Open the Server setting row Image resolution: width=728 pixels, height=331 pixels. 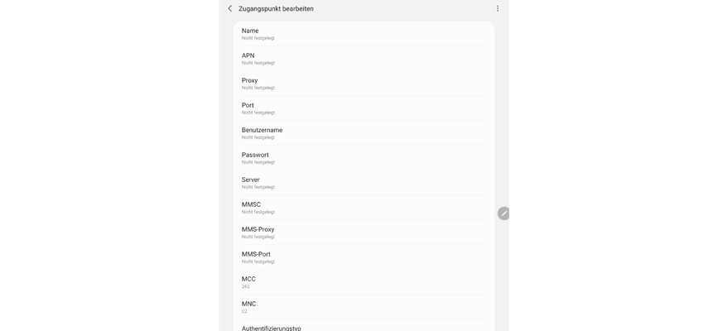click(363, 183)
